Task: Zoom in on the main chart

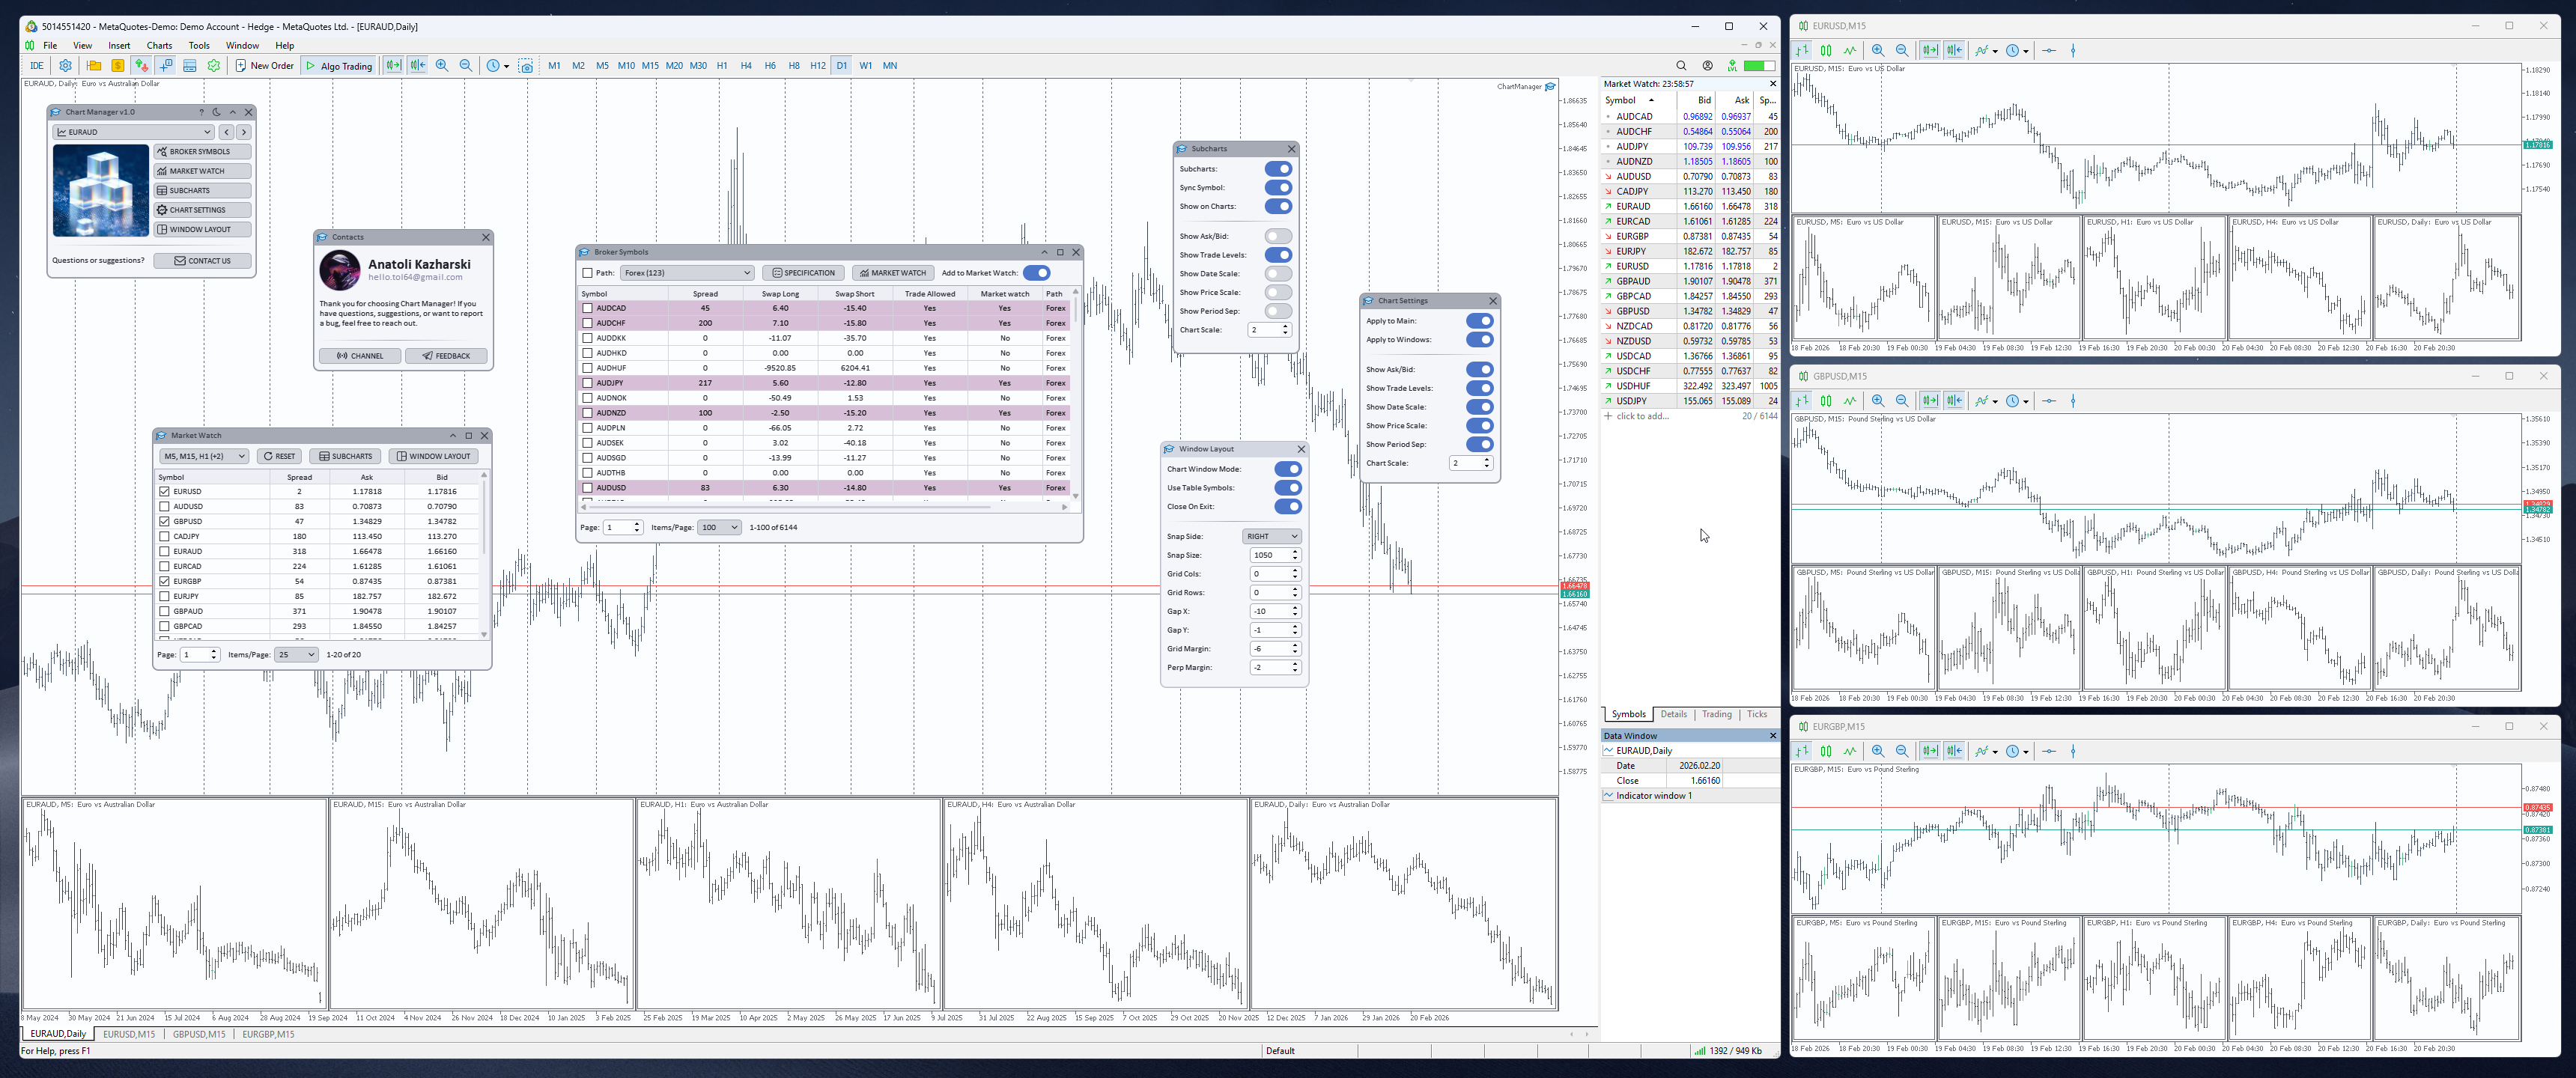Action: (442, 66)
